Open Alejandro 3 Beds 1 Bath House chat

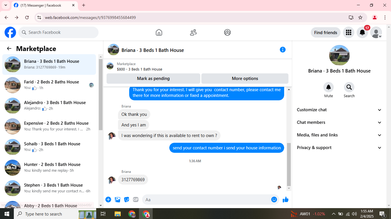pos(49,106)
